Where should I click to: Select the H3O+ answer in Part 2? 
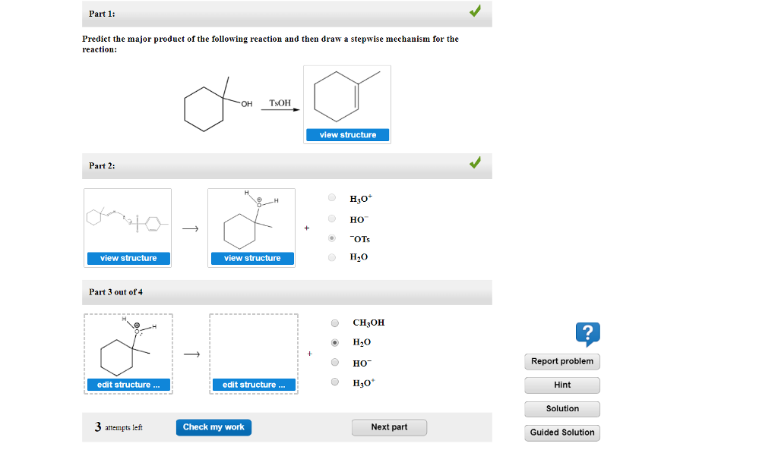[x=332, y=197]
